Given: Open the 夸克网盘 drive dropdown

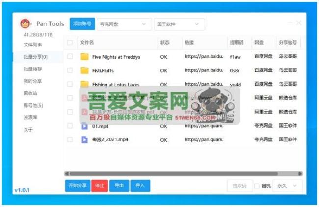Looking at the screenshot, I should pos(124,24).
